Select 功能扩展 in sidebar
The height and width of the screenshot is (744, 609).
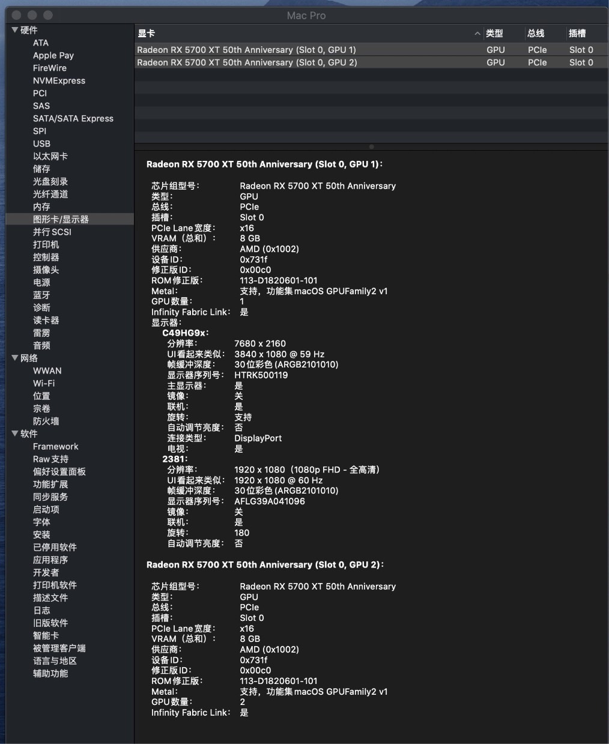pyautogui.click(x=50, y=484)
